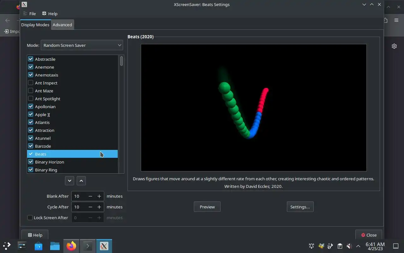The height and width of the screenshot is (253, 404).
Task: Move selection down with the down arrow button
Action: click(x=69, y=181)
